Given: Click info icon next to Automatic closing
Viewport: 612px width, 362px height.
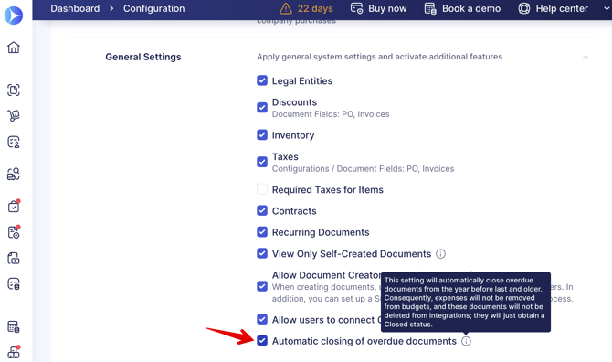Looking at the screenshot, I should [466, 341].
